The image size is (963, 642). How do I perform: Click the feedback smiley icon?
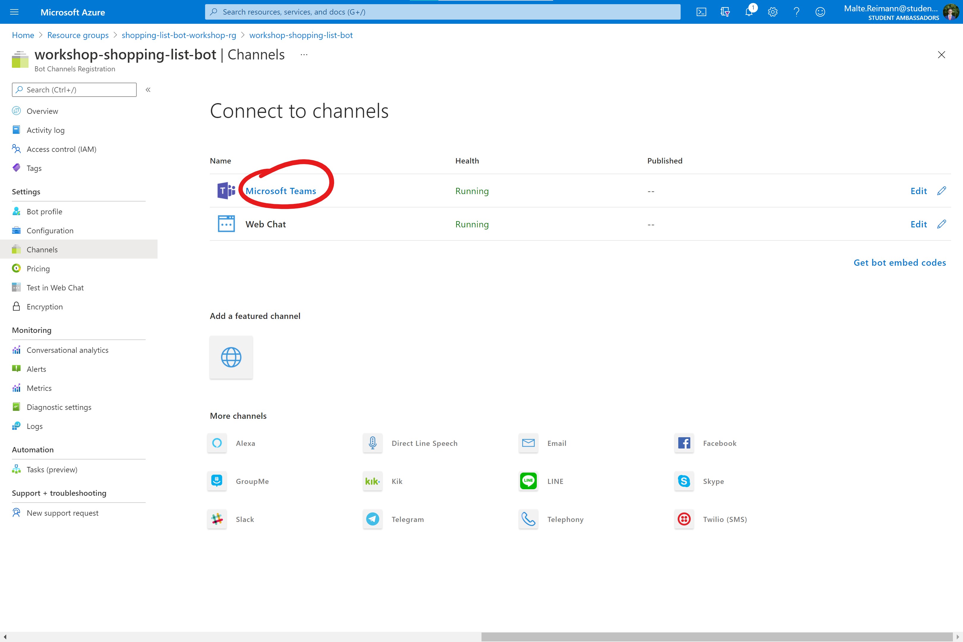point(820,12)
